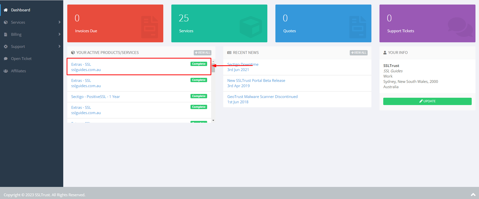Open the Affiliates menu item
Viewport: 479px width, 199px height.
[x=18, y=71]
